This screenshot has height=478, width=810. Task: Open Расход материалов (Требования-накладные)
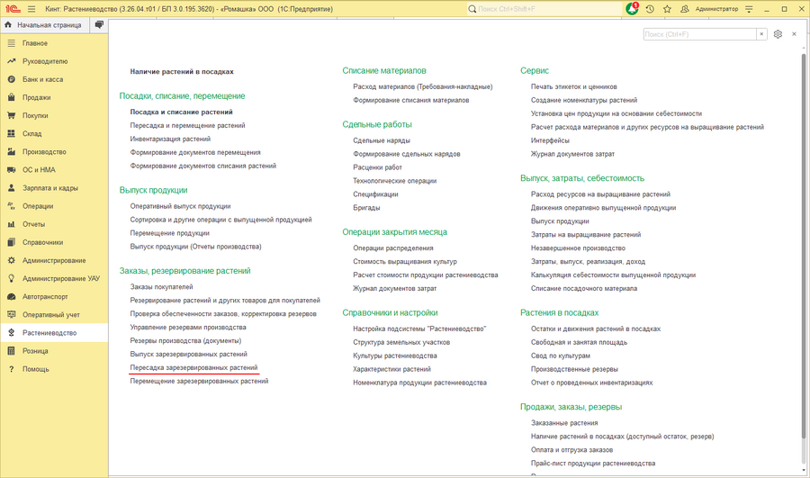click(x=423, y=86)
